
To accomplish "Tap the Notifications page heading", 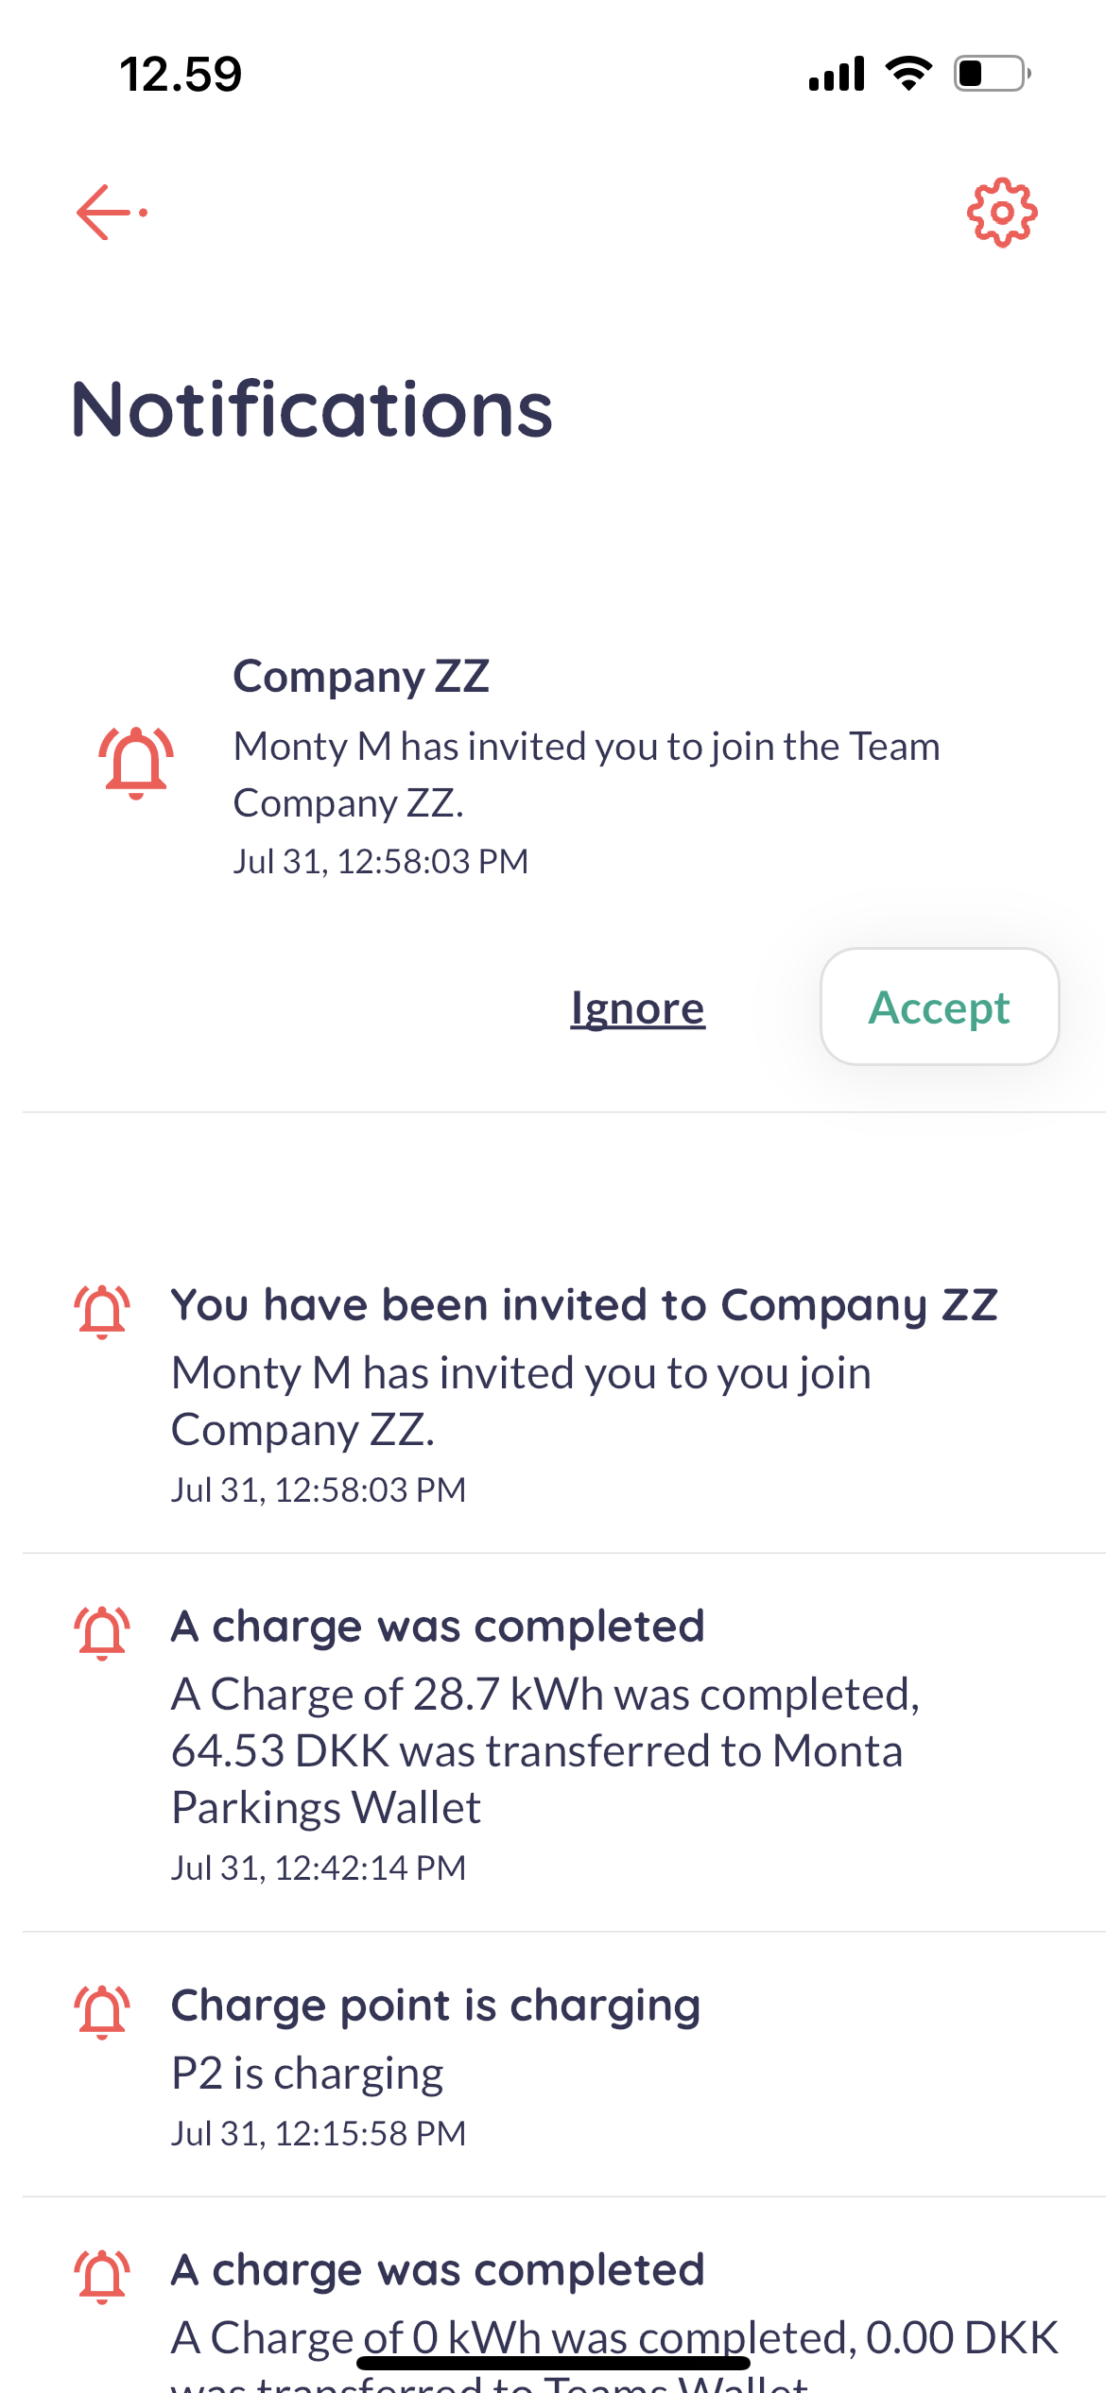I will [x=312, y=409].
